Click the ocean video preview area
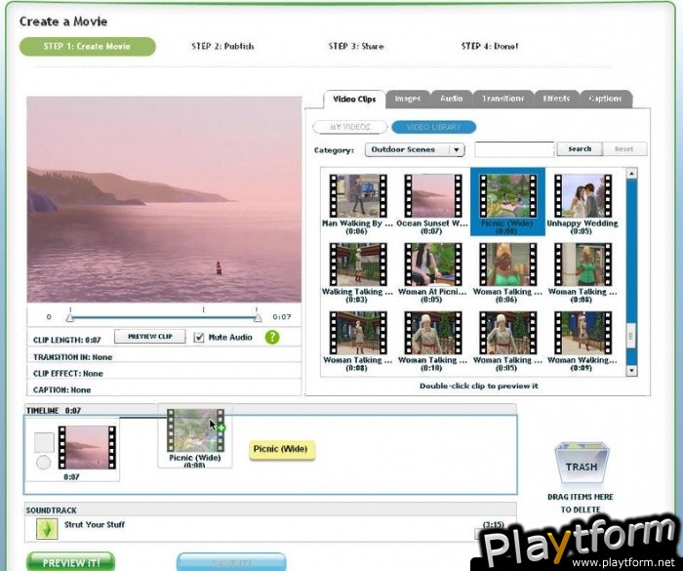683x571 pixels. click(x=164, y=199)
